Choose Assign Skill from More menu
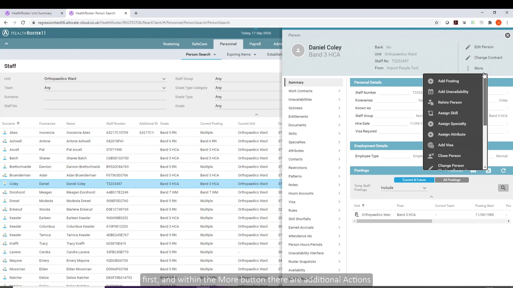Viewport: 513px width, 288px height. click(448, 113)
